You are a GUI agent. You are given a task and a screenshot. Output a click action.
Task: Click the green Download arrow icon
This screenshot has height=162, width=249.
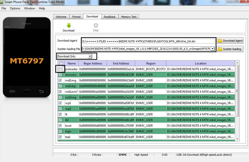[x=69, y=25]
